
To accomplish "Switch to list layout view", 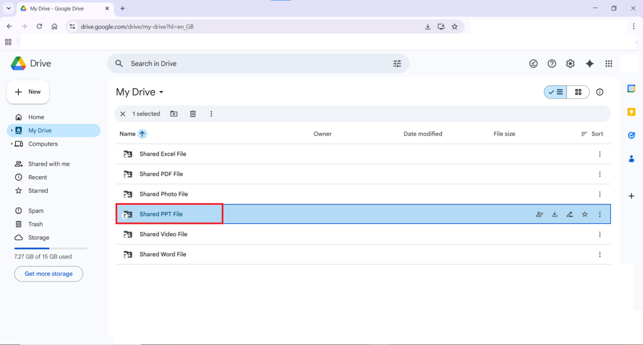I will 556,92.
